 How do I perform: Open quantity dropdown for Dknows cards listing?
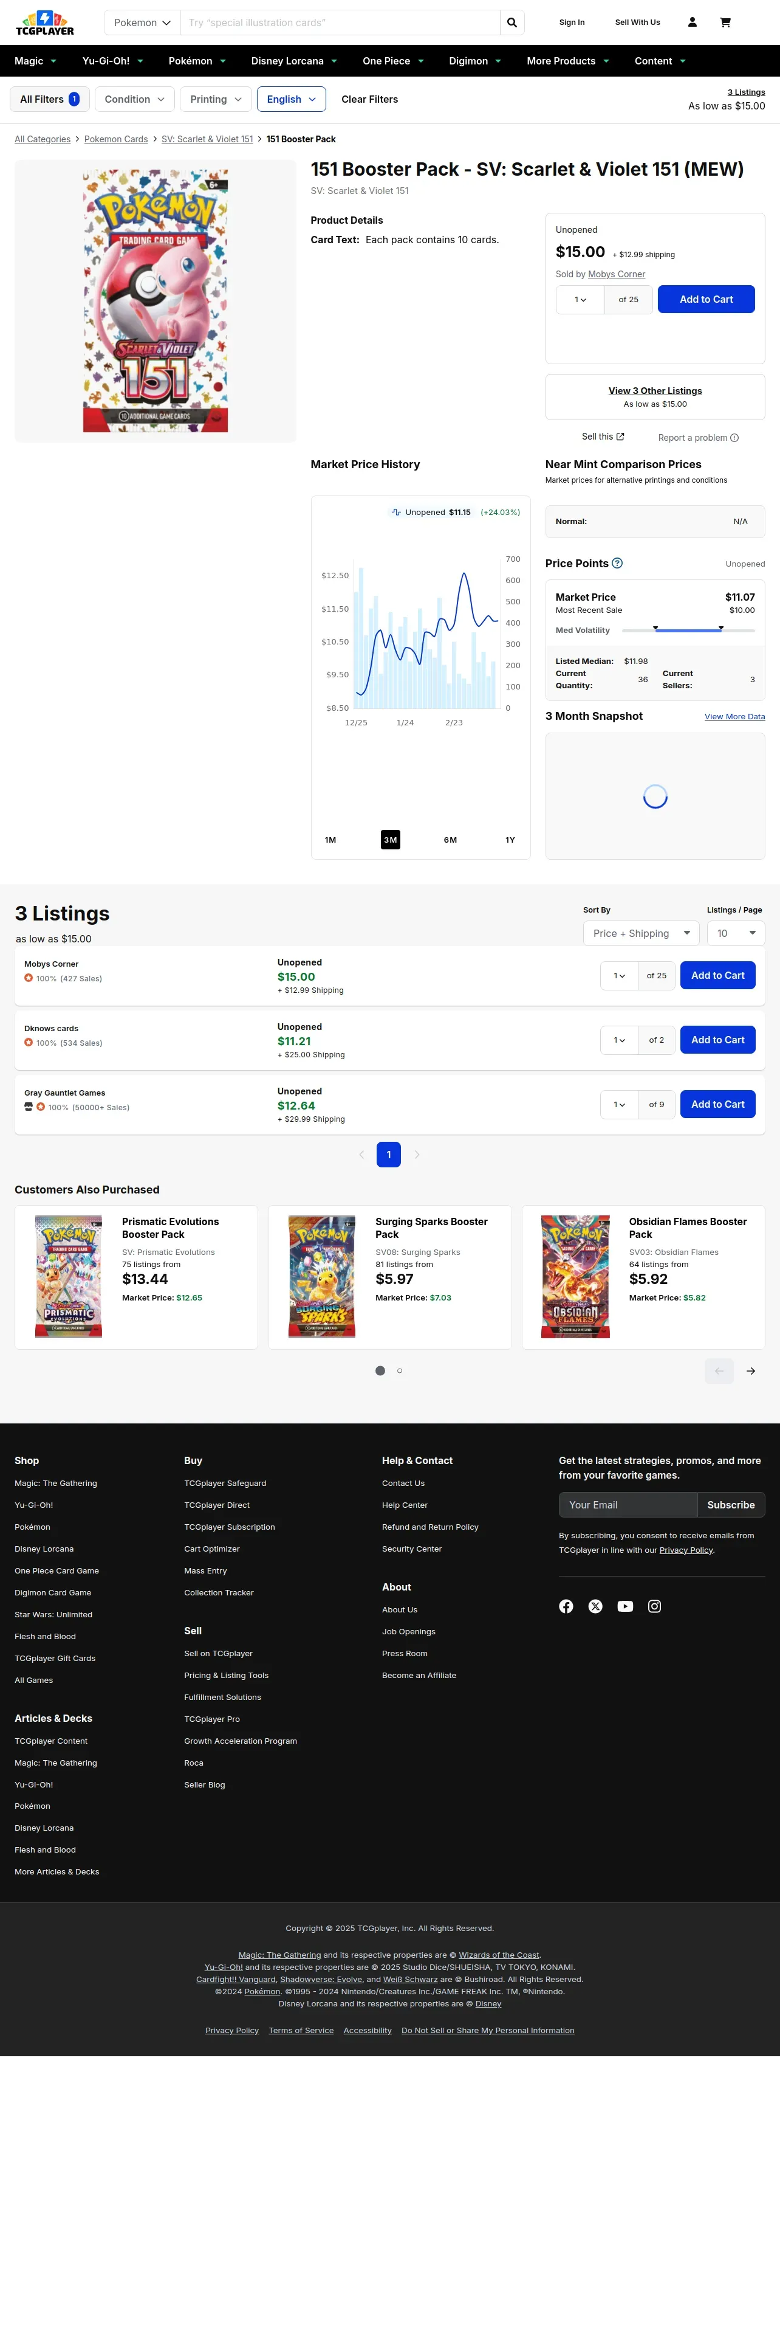[619, 1040]
